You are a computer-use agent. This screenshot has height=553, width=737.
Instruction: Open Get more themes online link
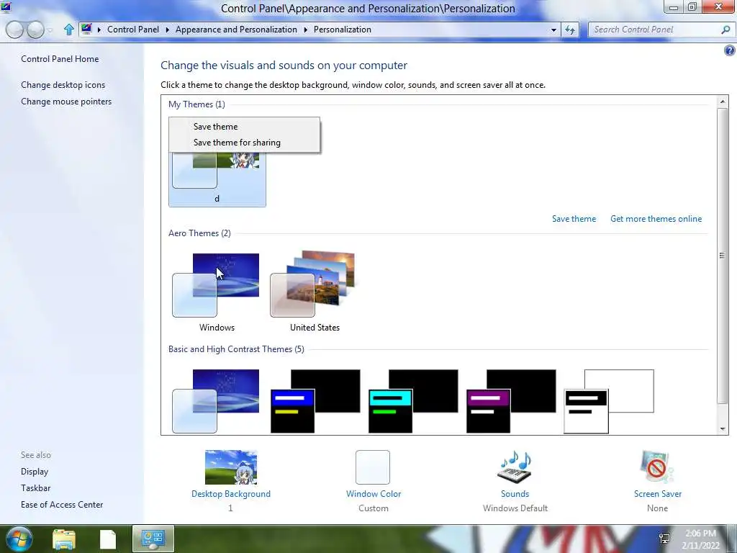[x=656, y=219]
